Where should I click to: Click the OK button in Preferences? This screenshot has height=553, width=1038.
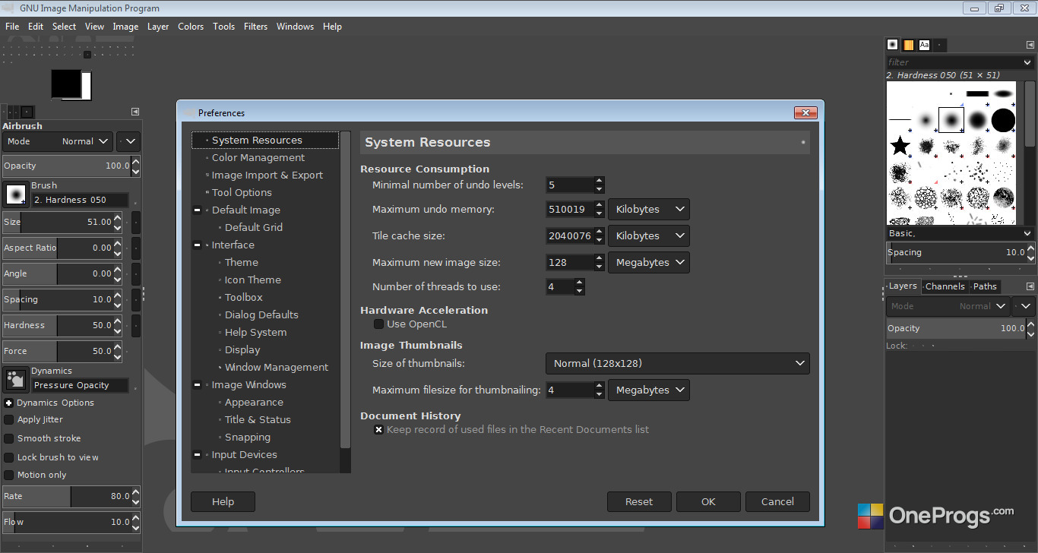pyautogui.click(x=708, y=501)
